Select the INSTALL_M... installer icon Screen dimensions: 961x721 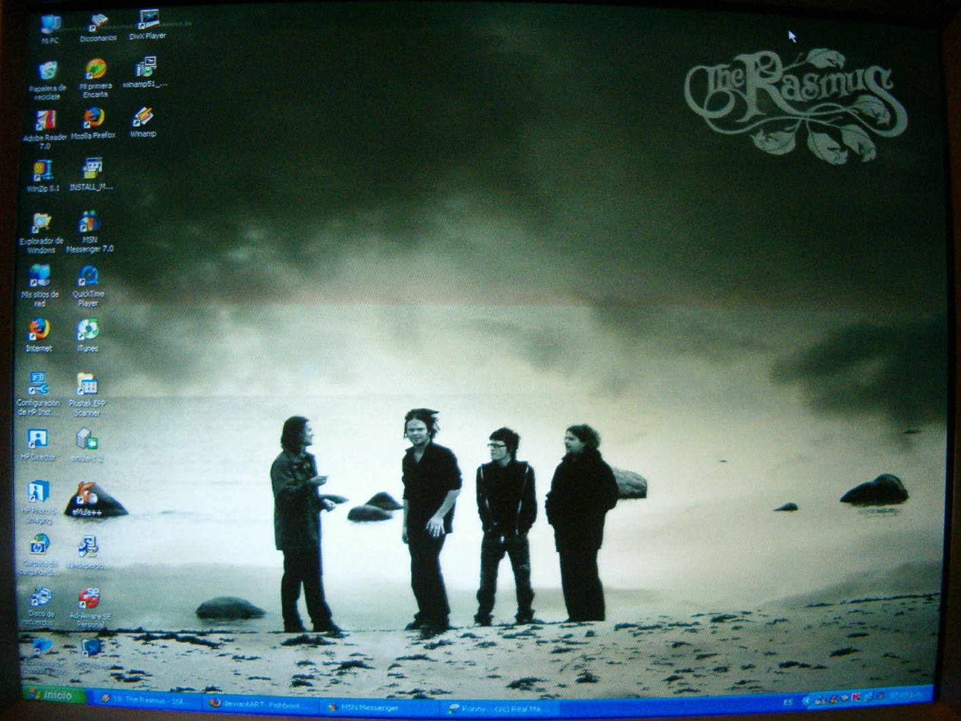(92, 175)
